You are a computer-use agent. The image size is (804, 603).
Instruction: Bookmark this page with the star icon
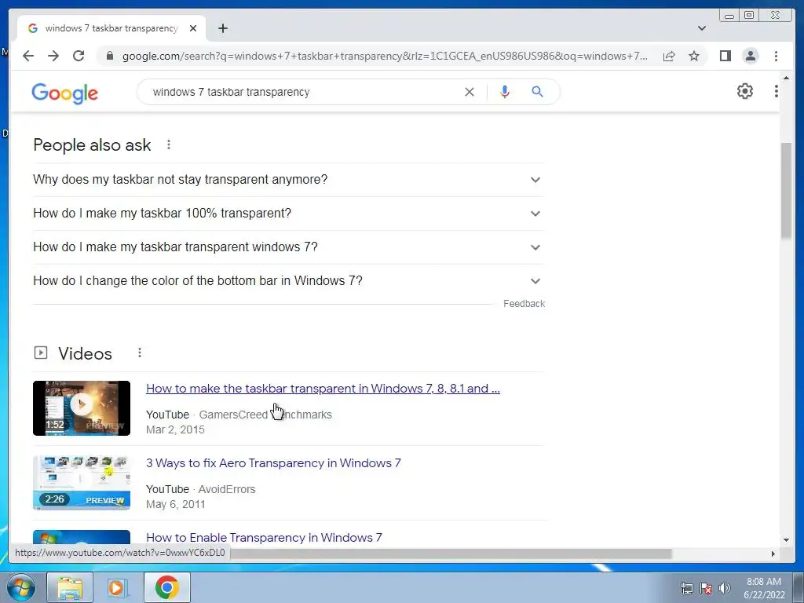pyautogui.click(x=694, y=56)
